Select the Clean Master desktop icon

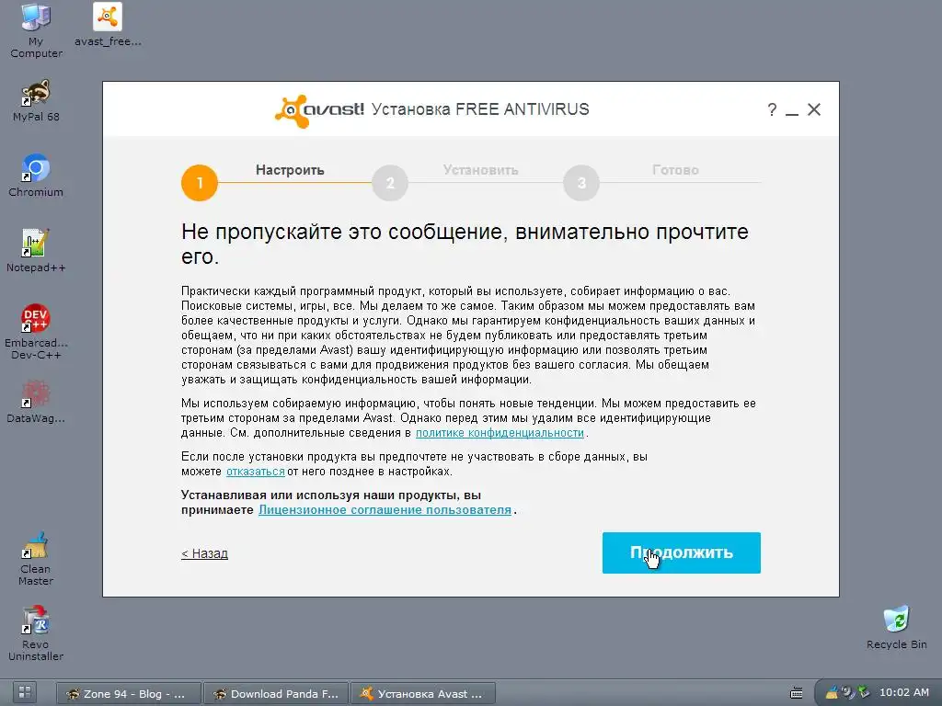(x=36, y=558)
